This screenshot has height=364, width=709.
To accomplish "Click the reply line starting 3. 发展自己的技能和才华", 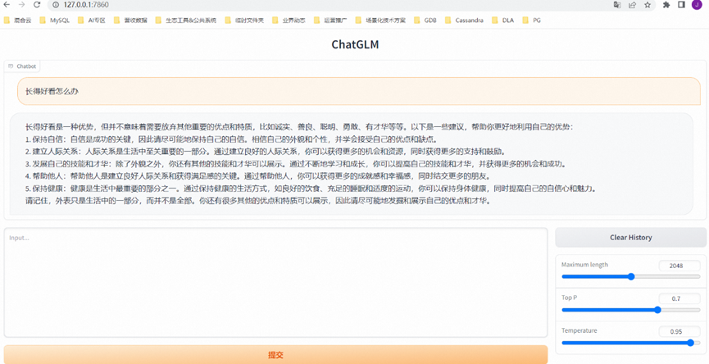I will [x=296, y=164].
